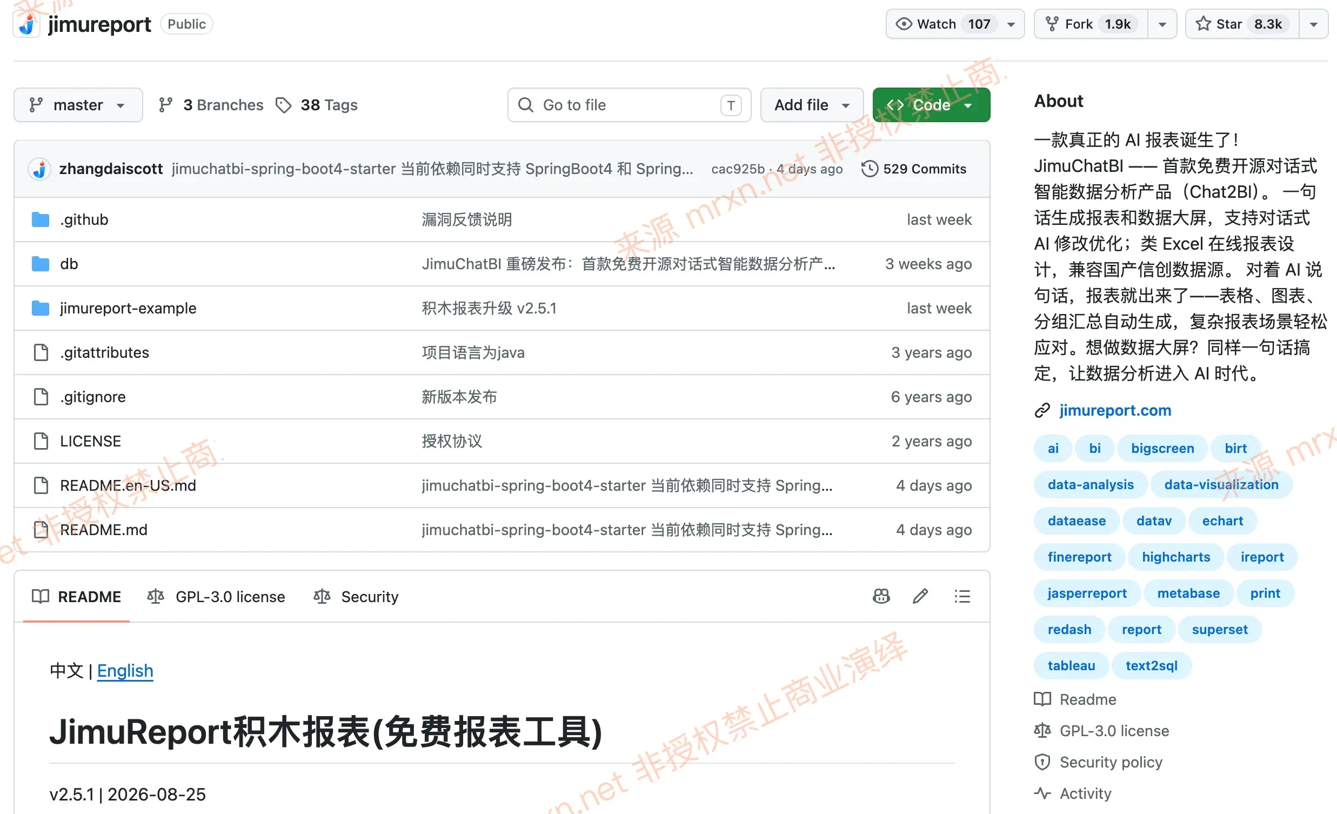Click the Watch eye icon button
1337x814 pixels.
pos(904,24)
